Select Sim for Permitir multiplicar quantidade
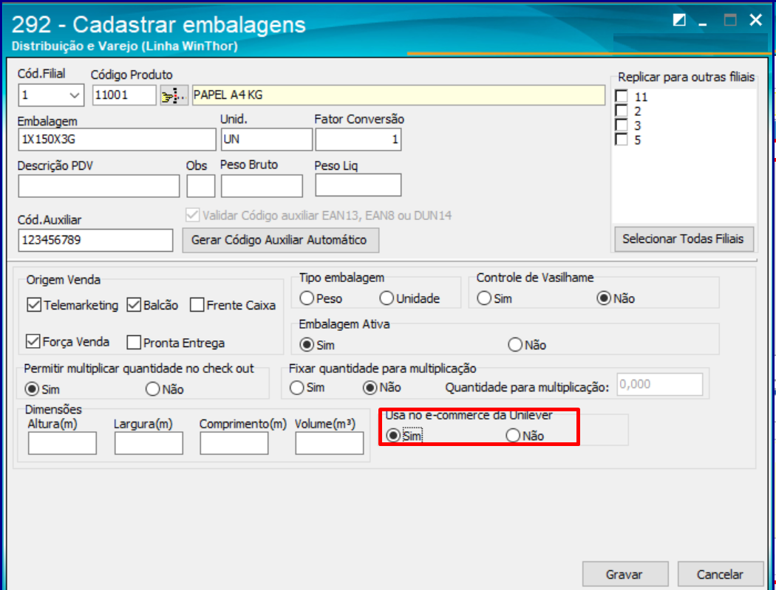Viewport: 776px width, 590px height. point(33,389)
